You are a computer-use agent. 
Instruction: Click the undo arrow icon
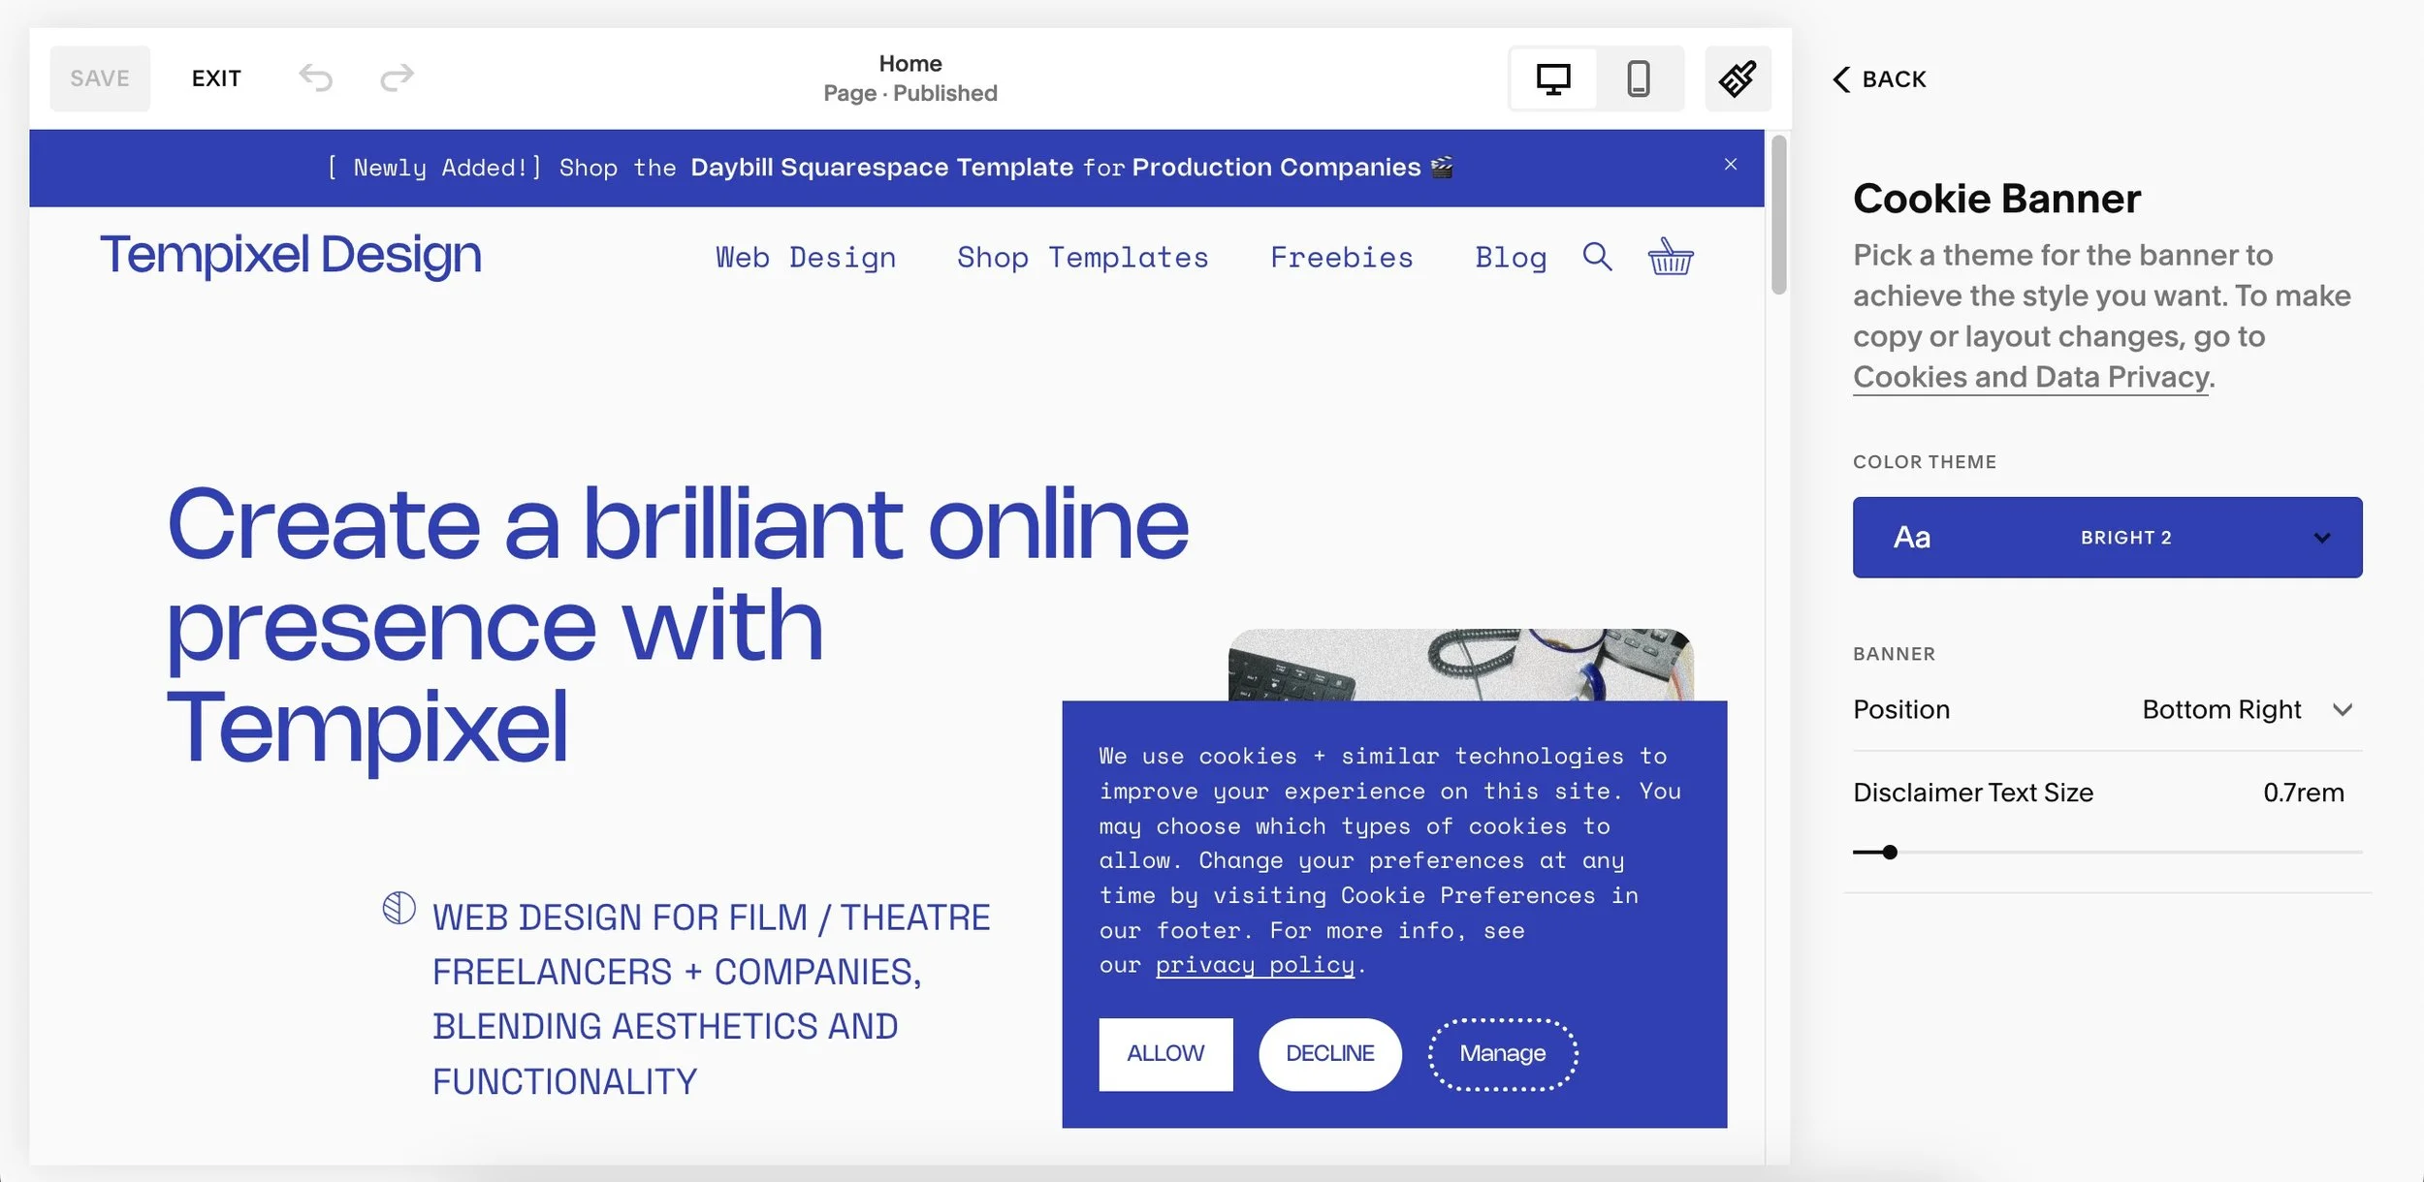[316, 78]
